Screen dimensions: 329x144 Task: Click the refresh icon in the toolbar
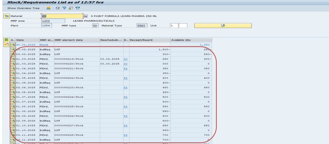point(58,8)
